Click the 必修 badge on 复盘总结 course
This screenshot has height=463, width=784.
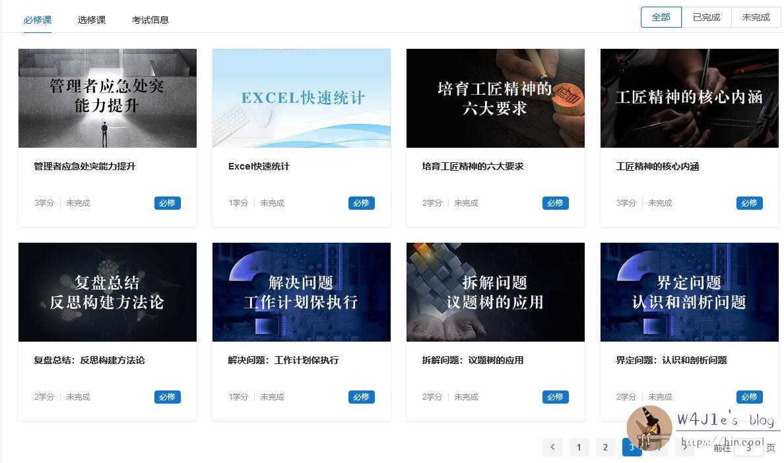tap(167, 397)
